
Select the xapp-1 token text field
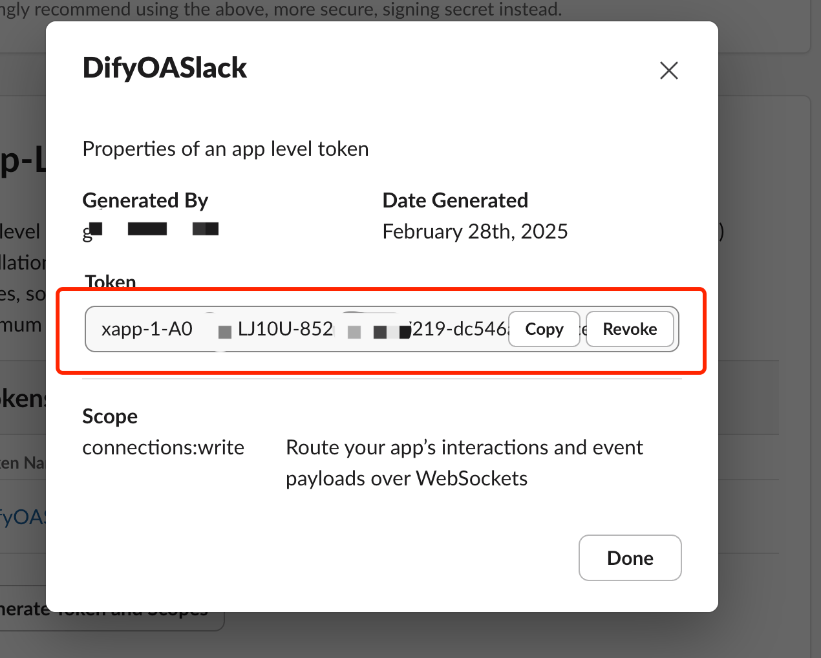[259, 329]
